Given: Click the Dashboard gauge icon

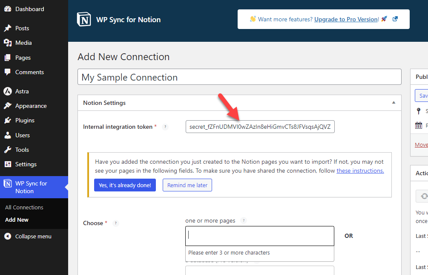Looking at the screenshot, I should click(8, 9).
